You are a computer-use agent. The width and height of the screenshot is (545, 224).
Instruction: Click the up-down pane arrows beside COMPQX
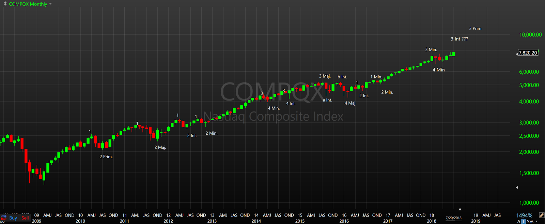(5, 4)
